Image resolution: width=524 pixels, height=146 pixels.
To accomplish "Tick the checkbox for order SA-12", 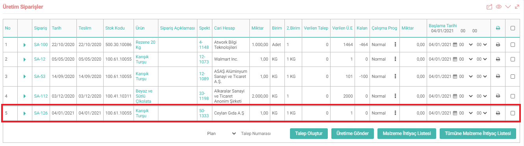I will 513,59.
